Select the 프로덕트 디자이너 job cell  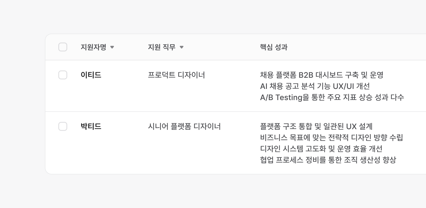[176, 75]
